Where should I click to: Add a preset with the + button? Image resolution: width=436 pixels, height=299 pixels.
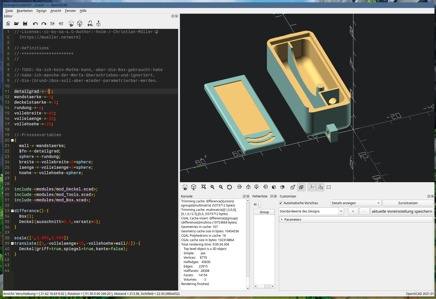pyautogui.click(x=353, y=211)
